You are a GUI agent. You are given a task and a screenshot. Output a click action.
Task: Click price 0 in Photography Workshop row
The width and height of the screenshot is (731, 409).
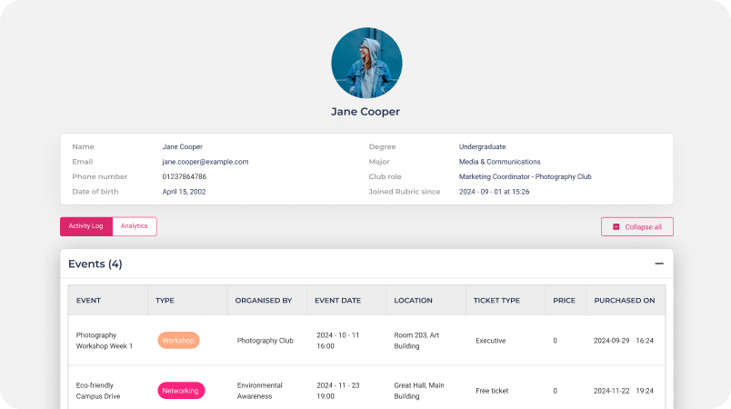click(x=555, y=341)
